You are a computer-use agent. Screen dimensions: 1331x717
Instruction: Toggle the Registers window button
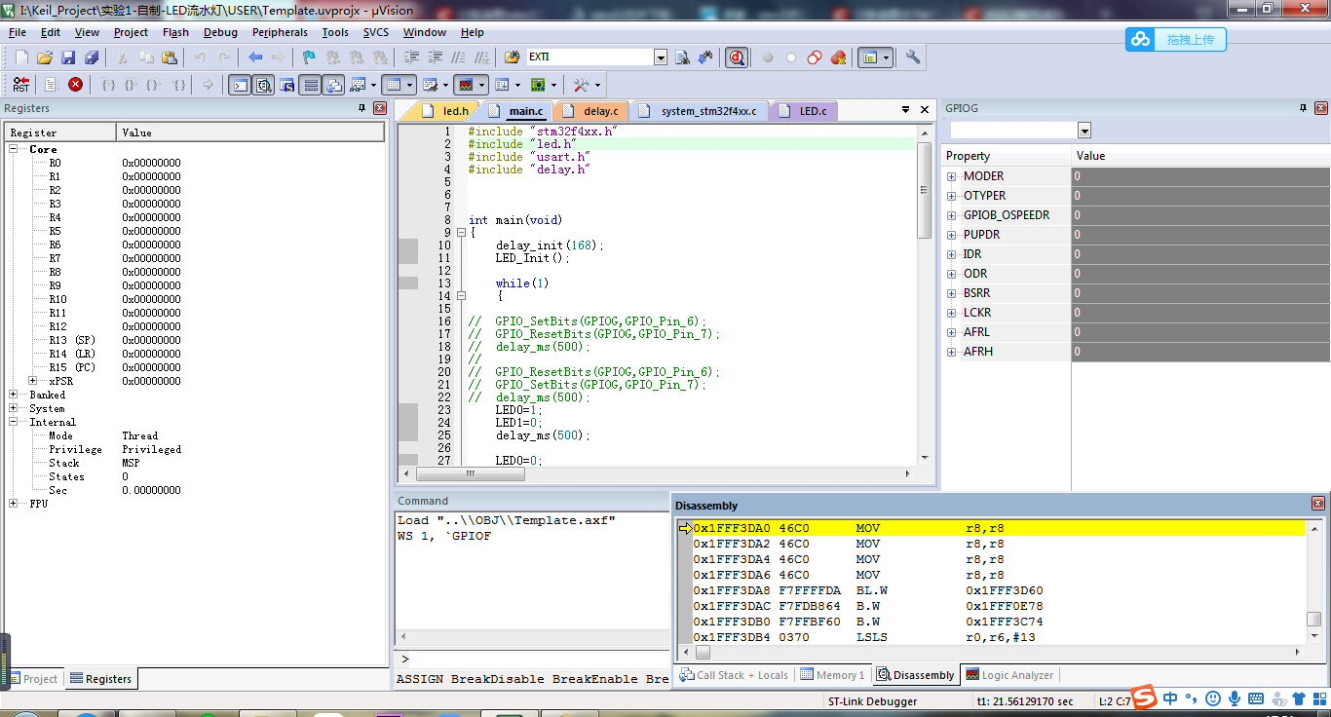[311, 85]
